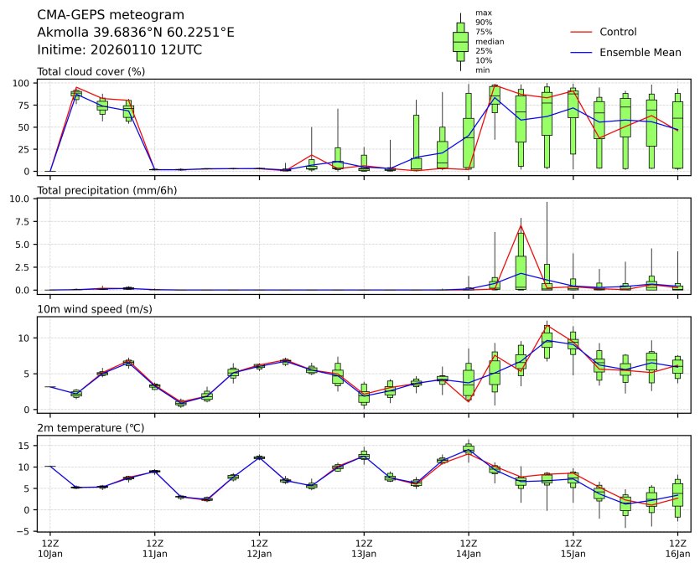Click the "12Z 10Jan" x-axis tick label
This screenshot has height=568, width=700.
coord(50,549)
